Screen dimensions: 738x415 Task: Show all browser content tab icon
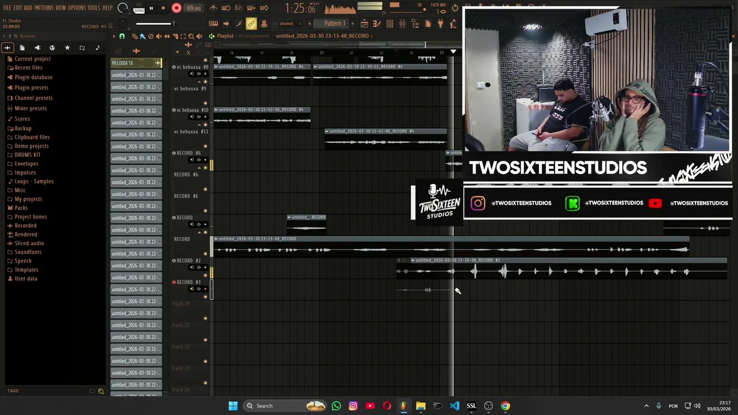(x=7, y=48)
